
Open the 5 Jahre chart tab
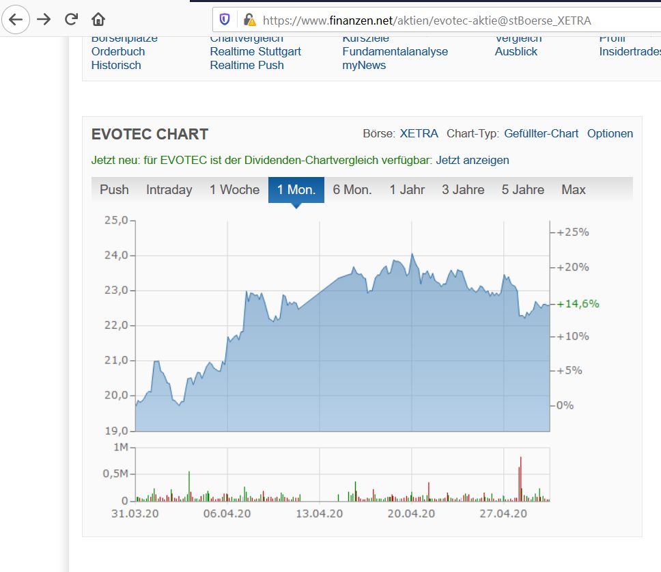pos(523,190)
